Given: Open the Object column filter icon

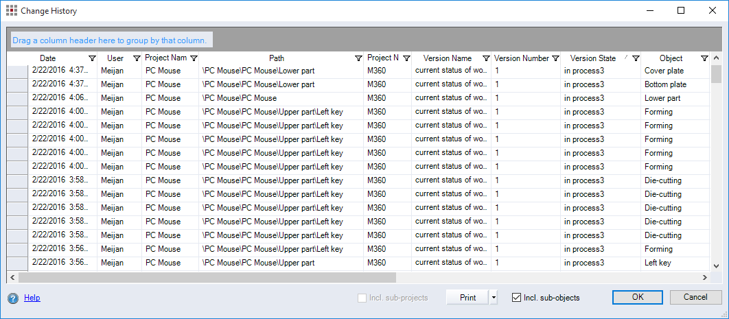Looking at the screenshot, I should click(x=704, y=59).
